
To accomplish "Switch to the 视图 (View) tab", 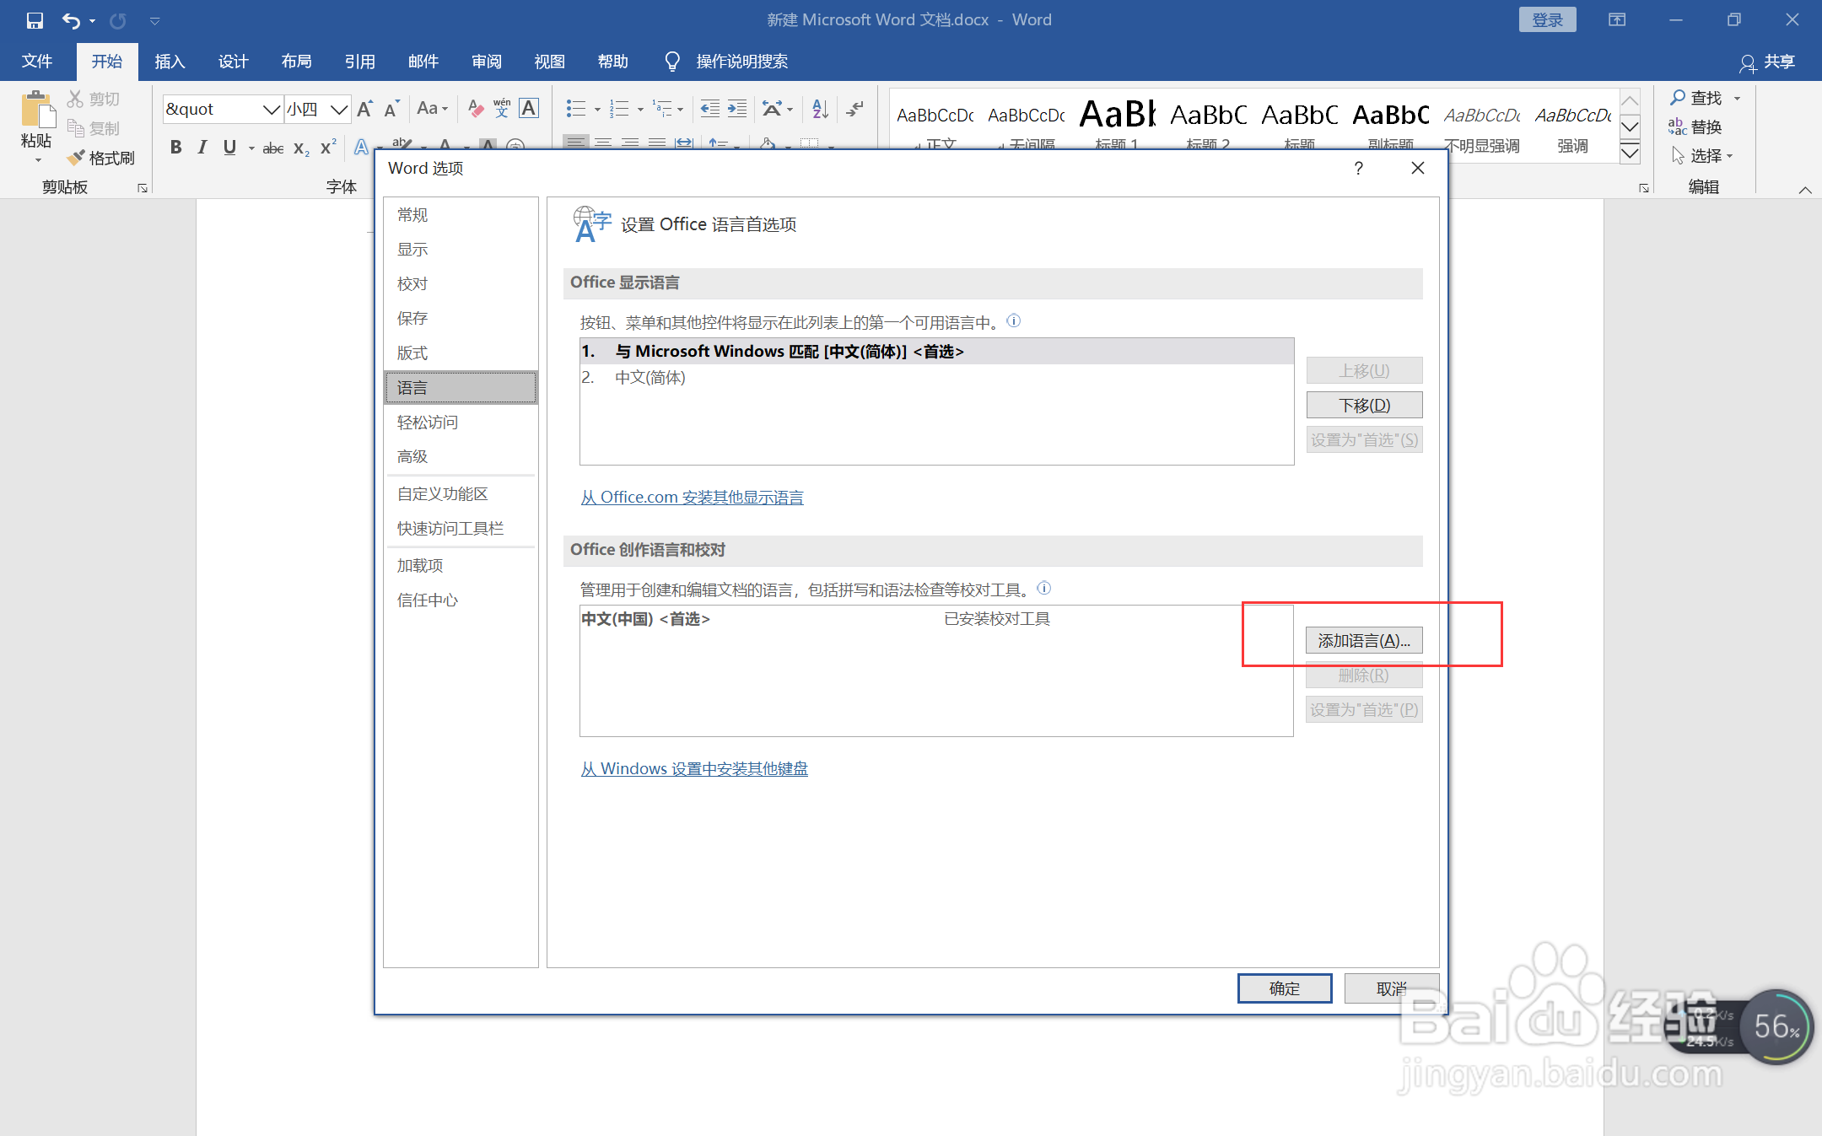I will pyautogui.click(x=549, y=62).
